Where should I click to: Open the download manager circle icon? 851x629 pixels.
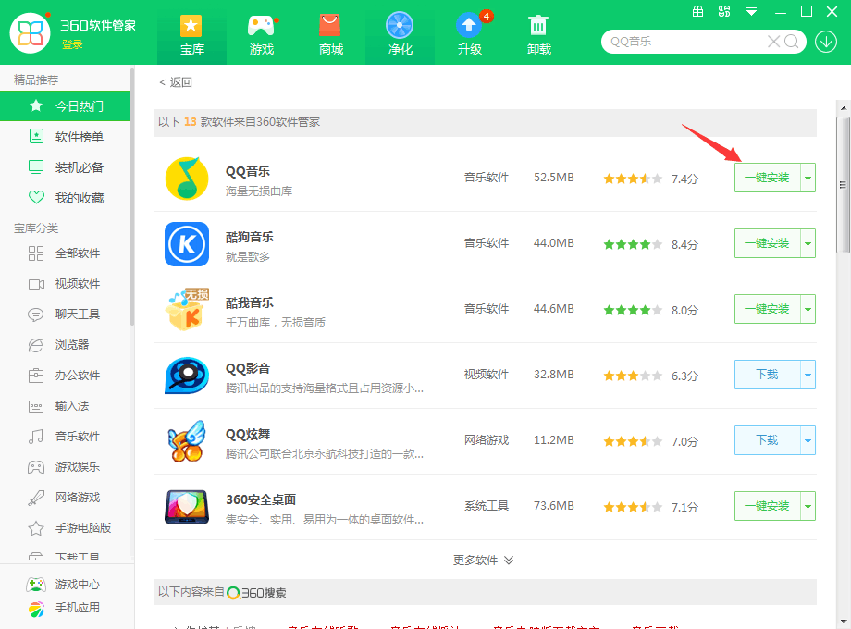pyautogui.click(x=826, y=42)
